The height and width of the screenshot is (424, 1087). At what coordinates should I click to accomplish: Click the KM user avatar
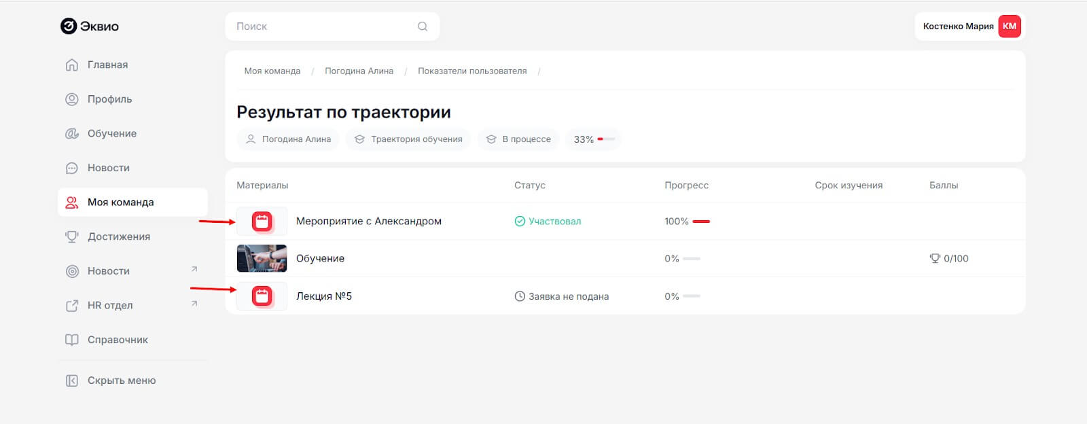[x=1010, y=26]
